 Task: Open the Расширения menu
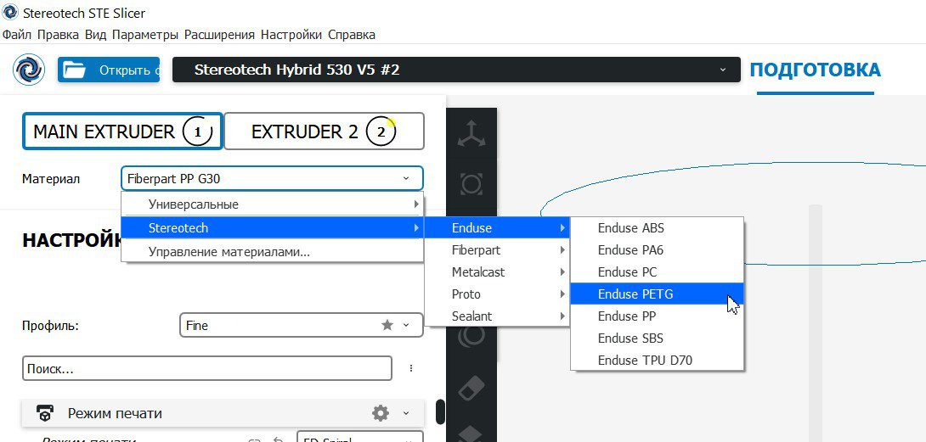(x=220, y=35)
